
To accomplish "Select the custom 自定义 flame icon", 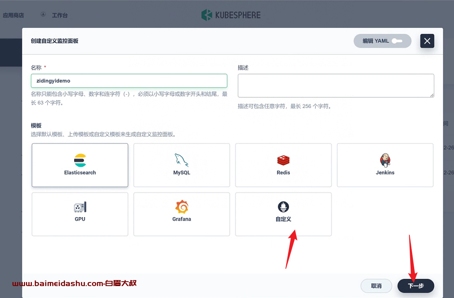I will (283, 207).
